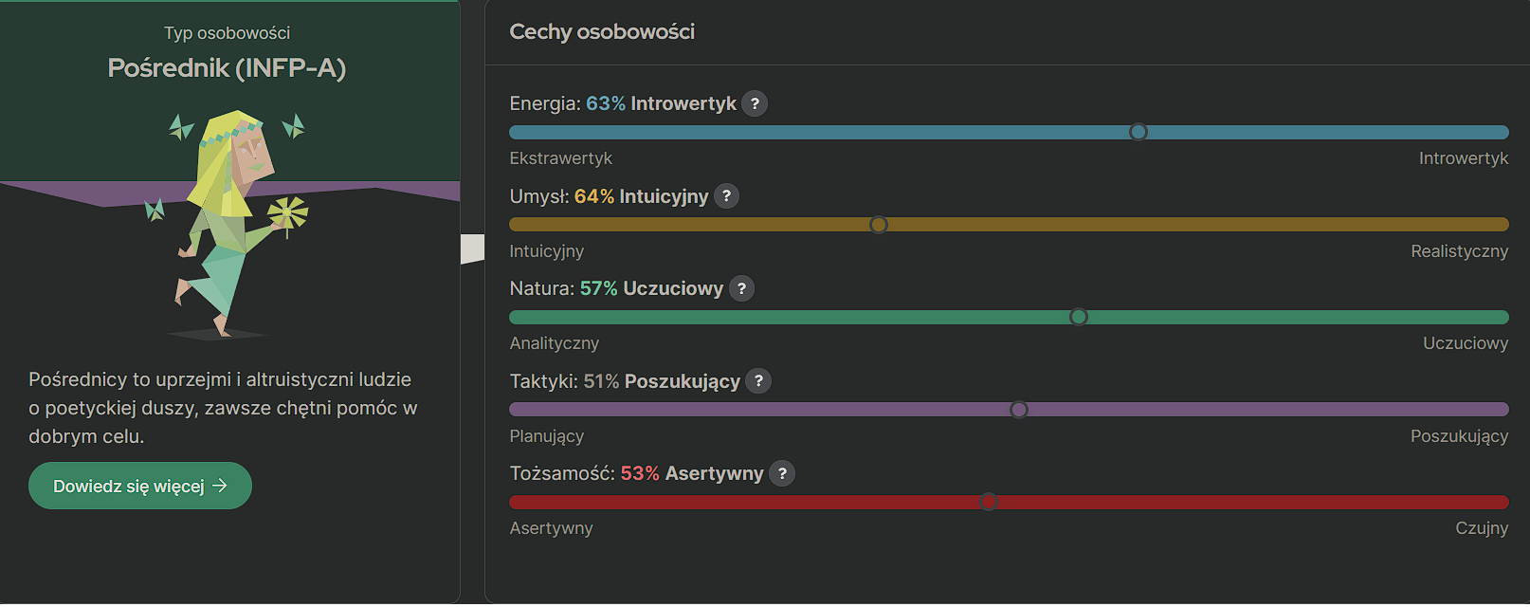The height and width of the screenshot is (607, 1530).
Task: Select the Cechy osobowości heading
Action: [602, 32]
